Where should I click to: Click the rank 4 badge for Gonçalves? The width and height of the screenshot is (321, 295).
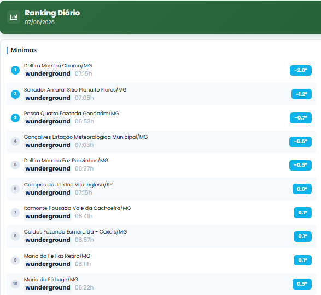click(15, 141)
